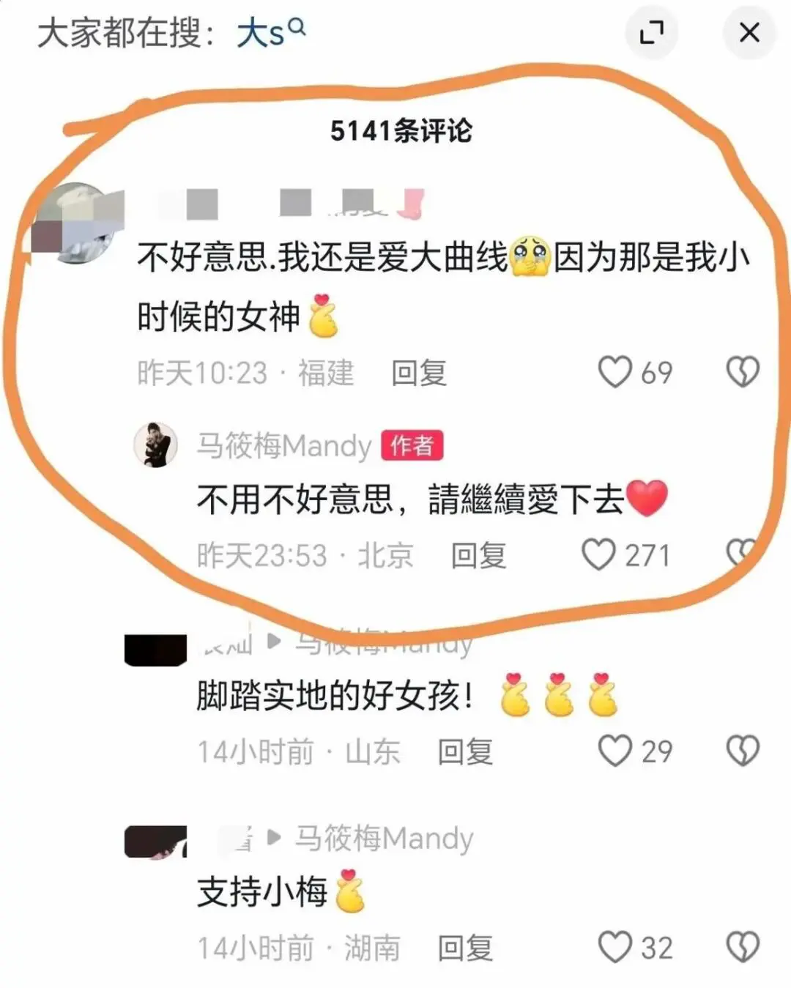Dislike the 山东 comment via broken heart
The image size is (791, 988).
[743, 751]
